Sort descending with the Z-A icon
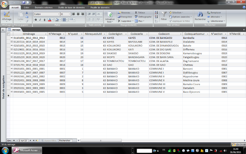Viewport: 246px width, 154px height. point(156,17)
